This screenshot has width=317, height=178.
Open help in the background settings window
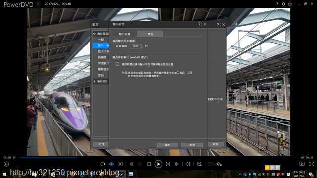click(218, 25)
